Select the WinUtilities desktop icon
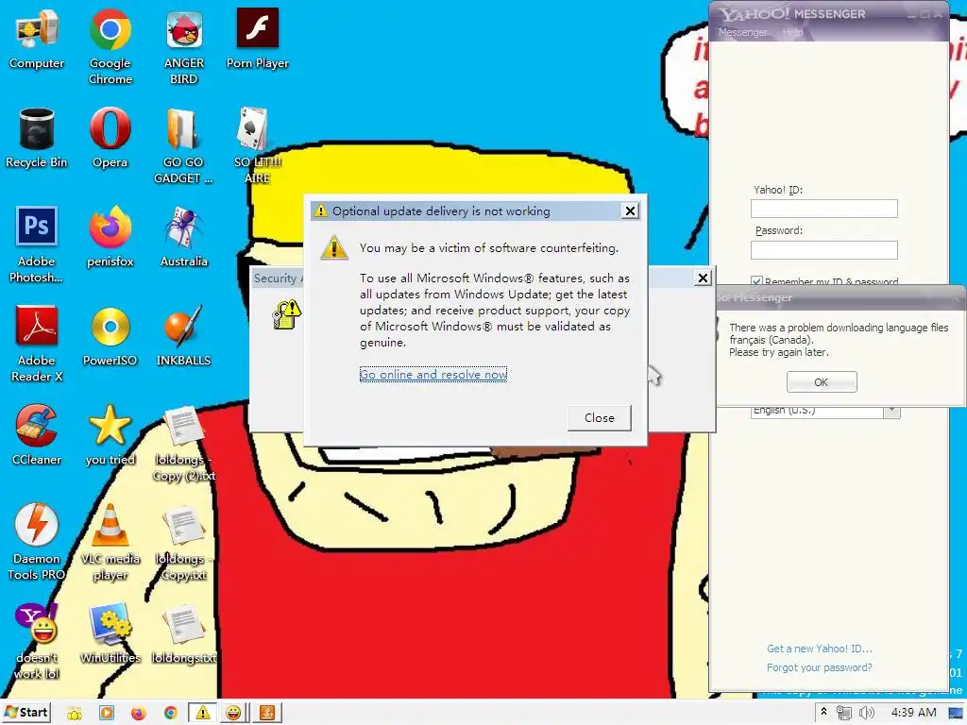The height and width of the screenshot is (725, 967). point(110,633)
